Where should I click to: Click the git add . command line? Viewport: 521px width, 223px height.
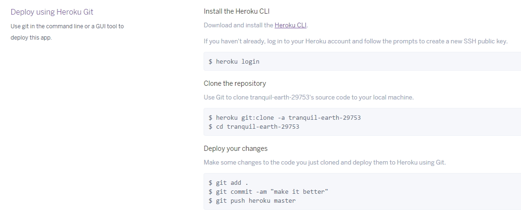[x=228, y=183]
